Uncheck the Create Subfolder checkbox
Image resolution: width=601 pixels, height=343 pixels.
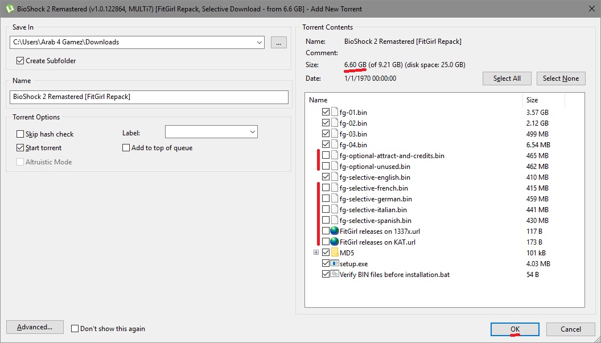[20, 61]
